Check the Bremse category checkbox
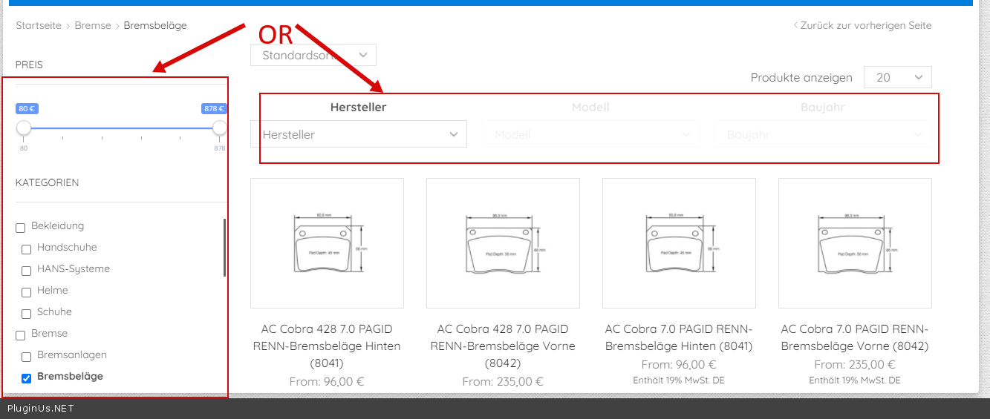Image resolution: width=990 pixels, height=419 pixels. click(x=21, y=335)
